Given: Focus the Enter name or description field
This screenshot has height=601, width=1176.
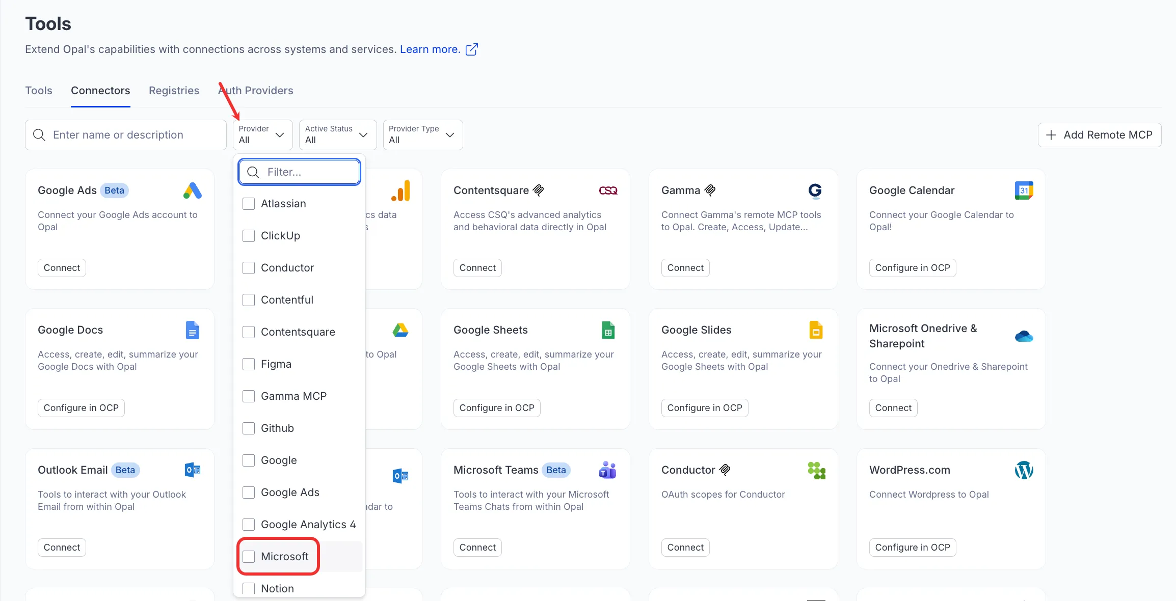Looking at the screenshot, I should [126, 135].
